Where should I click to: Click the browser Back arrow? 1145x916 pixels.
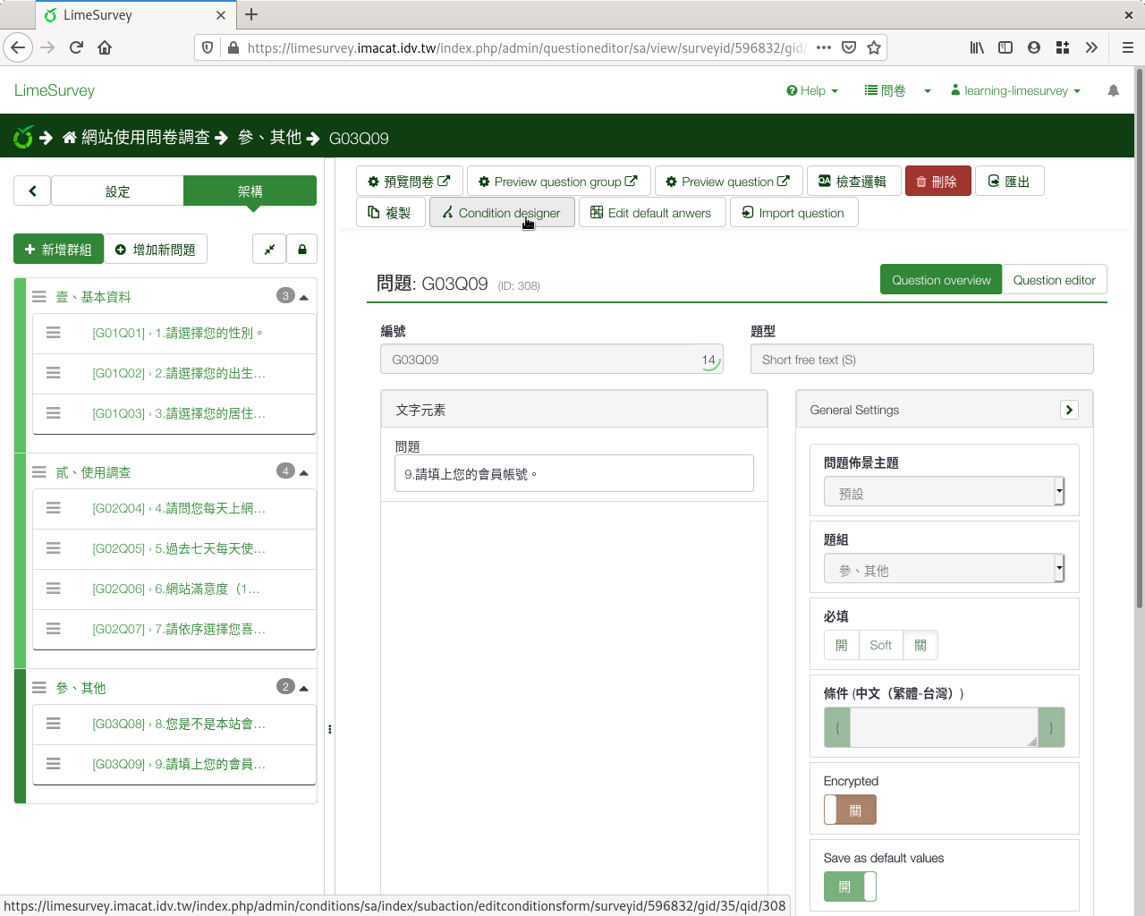tap(18, 47)
